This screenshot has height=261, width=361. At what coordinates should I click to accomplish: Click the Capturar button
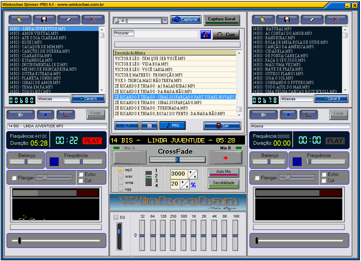pyautogui.click(x=186, y=20)
